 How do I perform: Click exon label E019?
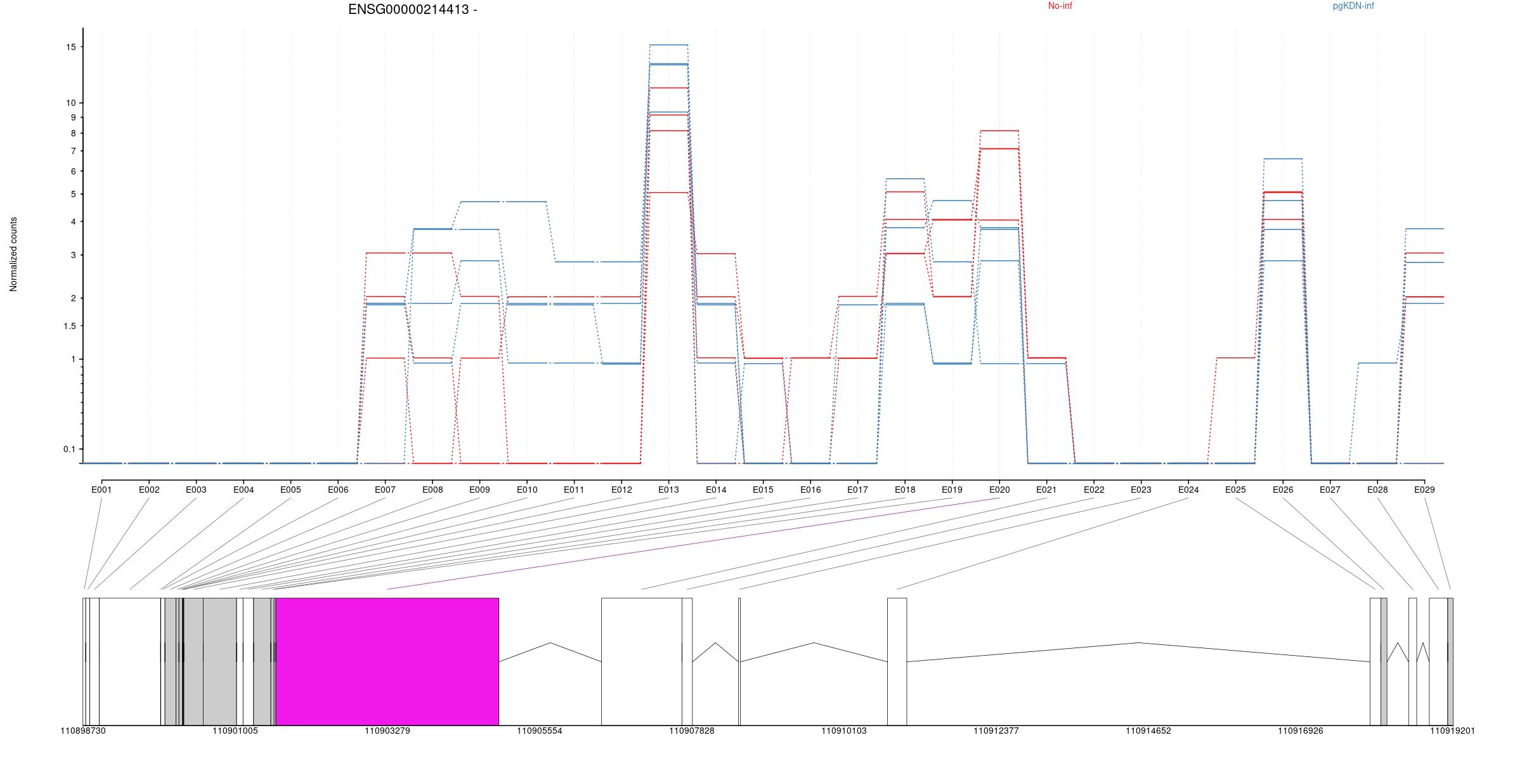952,490
